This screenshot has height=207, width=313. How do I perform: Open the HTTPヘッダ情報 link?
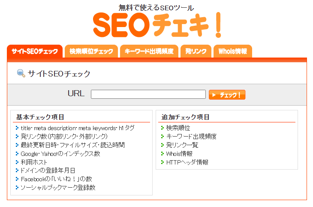[187, 162]
